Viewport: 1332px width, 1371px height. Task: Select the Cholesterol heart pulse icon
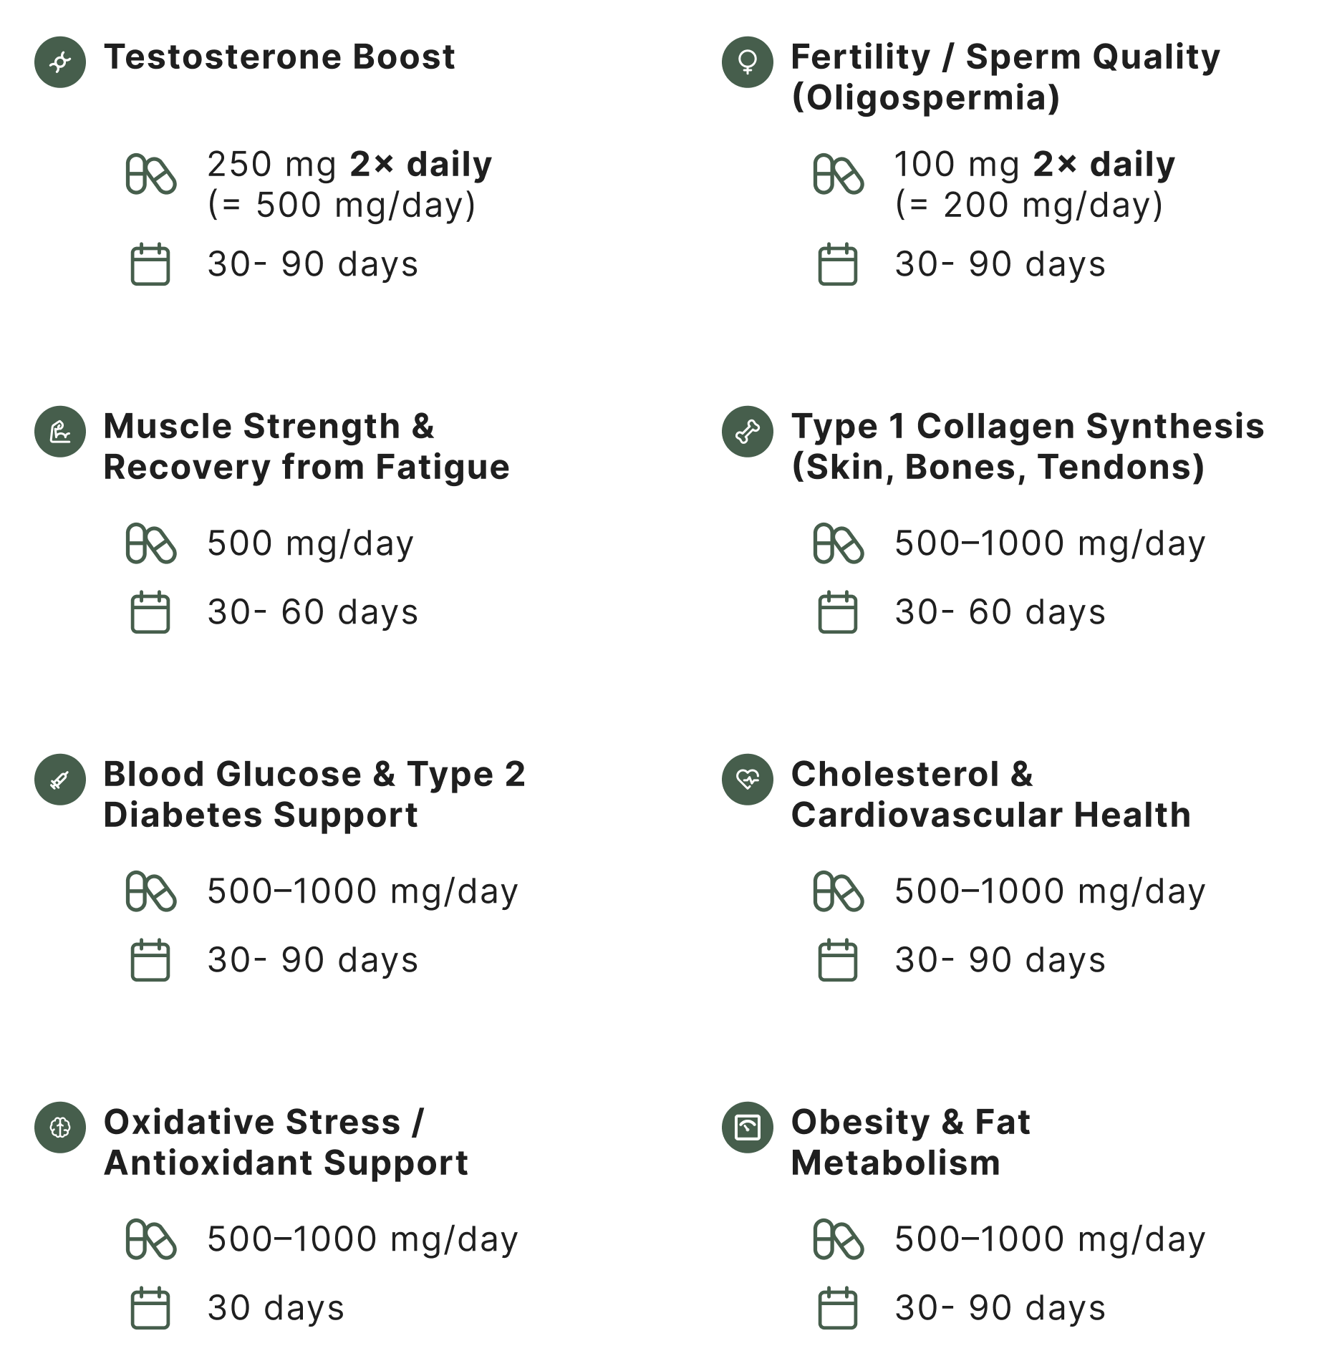click(748, 780)
